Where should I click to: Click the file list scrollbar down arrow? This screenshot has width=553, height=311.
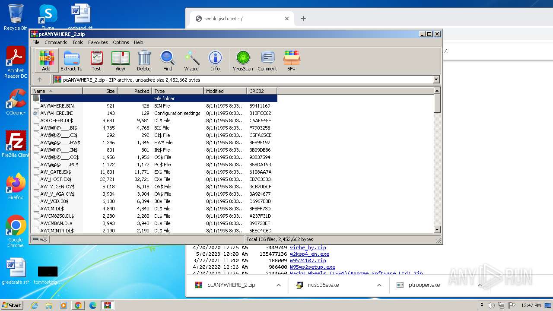(437, 230)
